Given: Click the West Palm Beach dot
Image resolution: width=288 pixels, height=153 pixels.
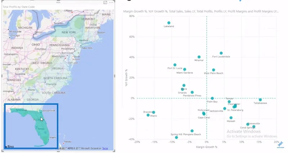Looking at the screenshot, I should [213, 70].
